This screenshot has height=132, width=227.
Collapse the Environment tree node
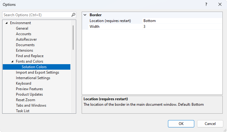point(6,23)
